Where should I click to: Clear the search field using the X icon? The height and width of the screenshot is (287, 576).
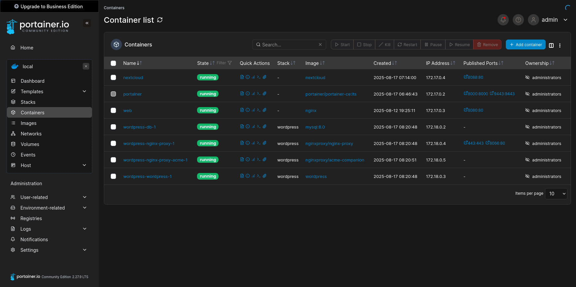coord(320,44)
